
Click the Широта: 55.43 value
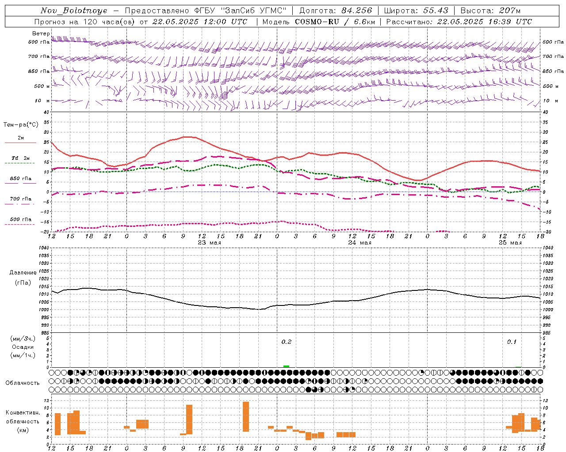click(x=416, y=11)
